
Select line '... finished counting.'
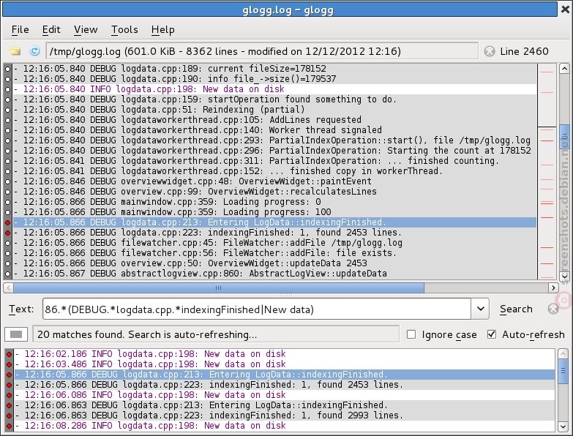(275, 161)
